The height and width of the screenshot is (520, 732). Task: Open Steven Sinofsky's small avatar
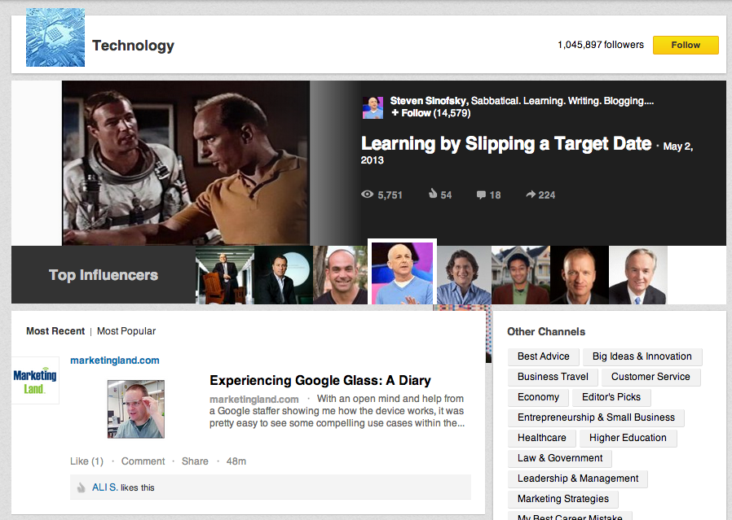[x=373, y=107]
